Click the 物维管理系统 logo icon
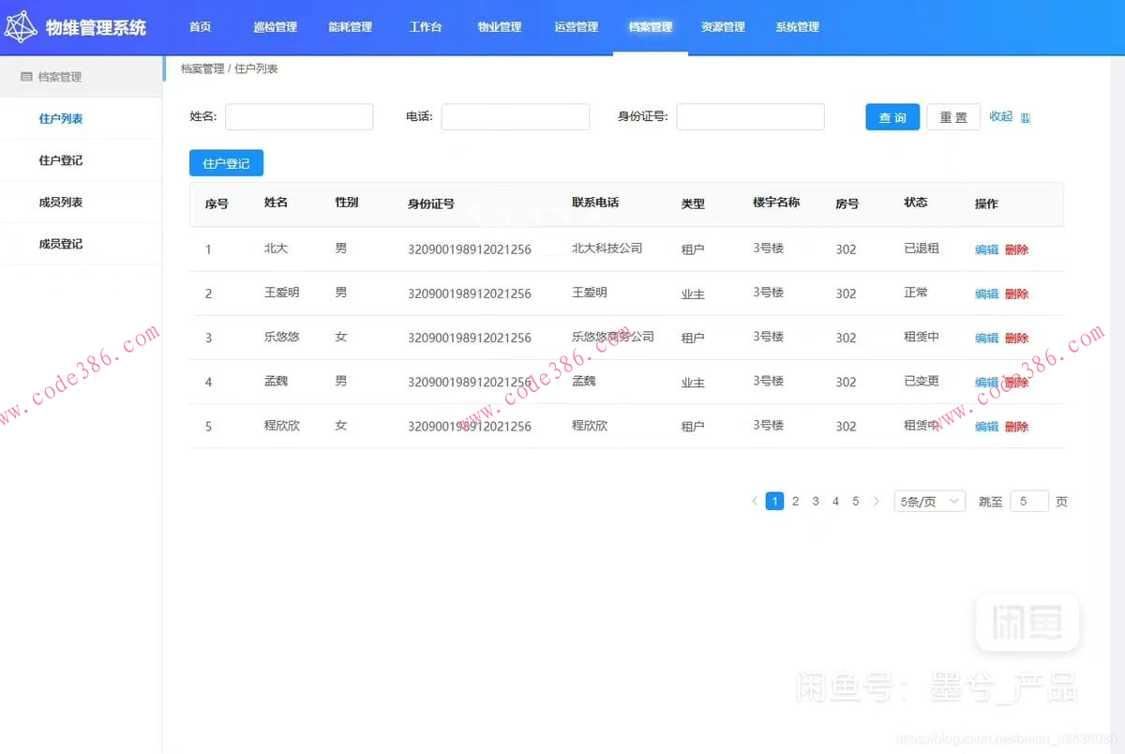The image size is (1125, 754). pyautogui.click(x=22, y=27)
